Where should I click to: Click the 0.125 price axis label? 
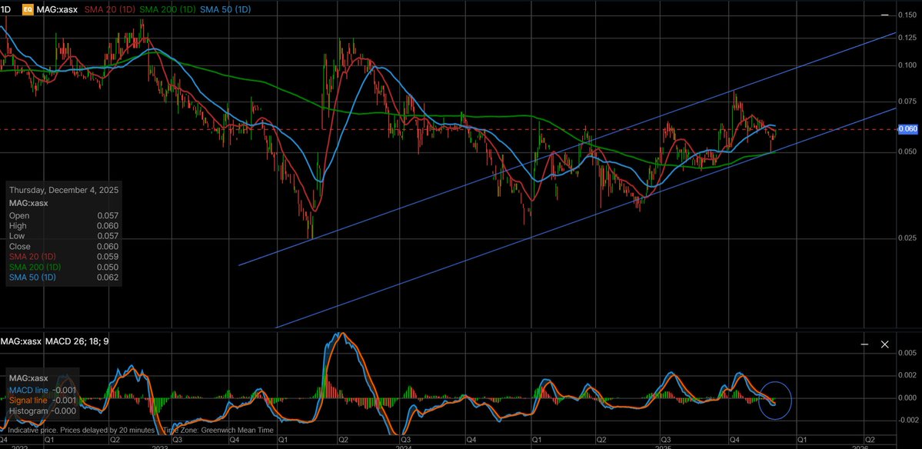[x=909, y=38]
